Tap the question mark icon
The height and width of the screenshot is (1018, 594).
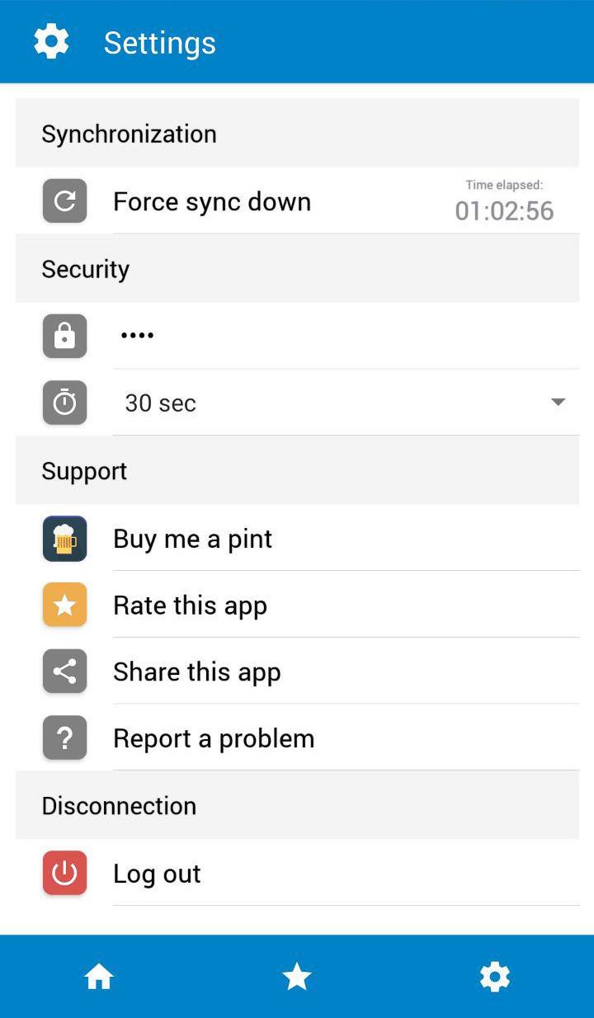64,738
